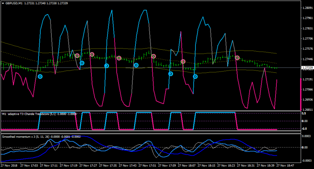Click the 1.27576 price axis label
This screenshot has width=314, height=169.
(x=307, y=49)
